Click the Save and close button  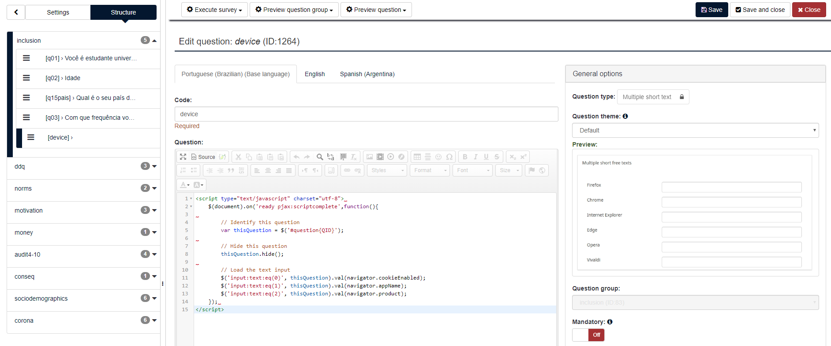(760, 10)
